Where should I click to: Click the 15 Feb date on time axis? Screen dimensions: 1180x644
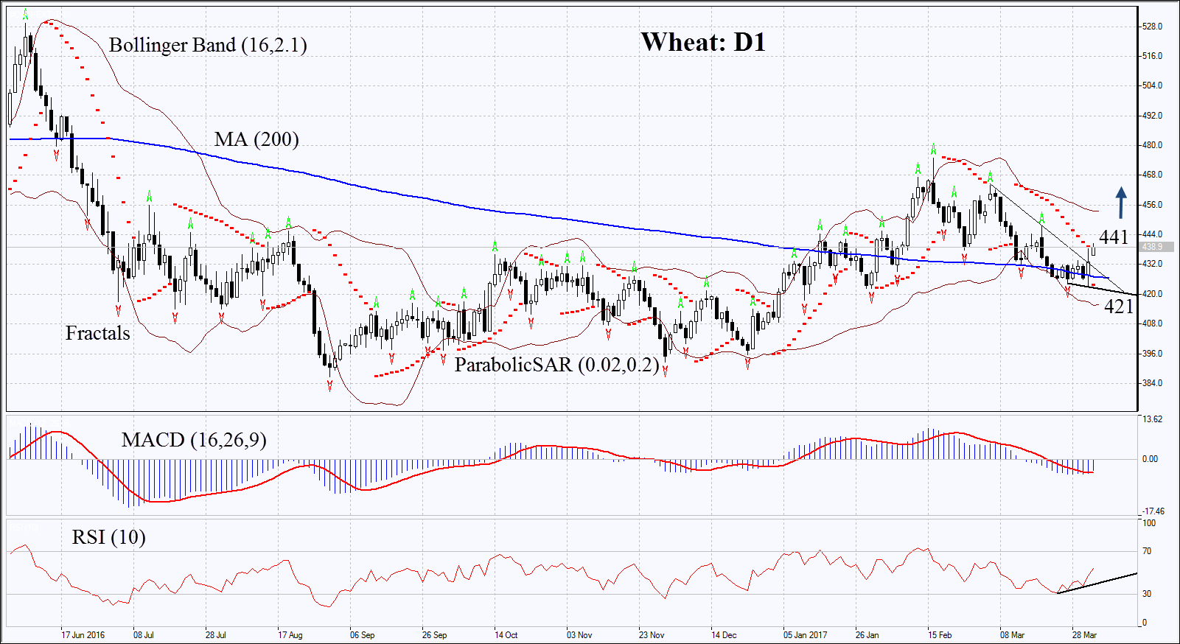pos(940,634)
